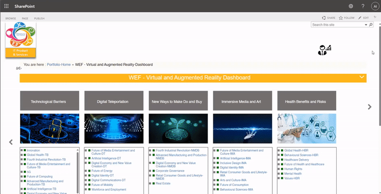The height and width of the screenshot is (194, 381).
Task: Open the Future of Energy link
Action: tap(102, 171)
